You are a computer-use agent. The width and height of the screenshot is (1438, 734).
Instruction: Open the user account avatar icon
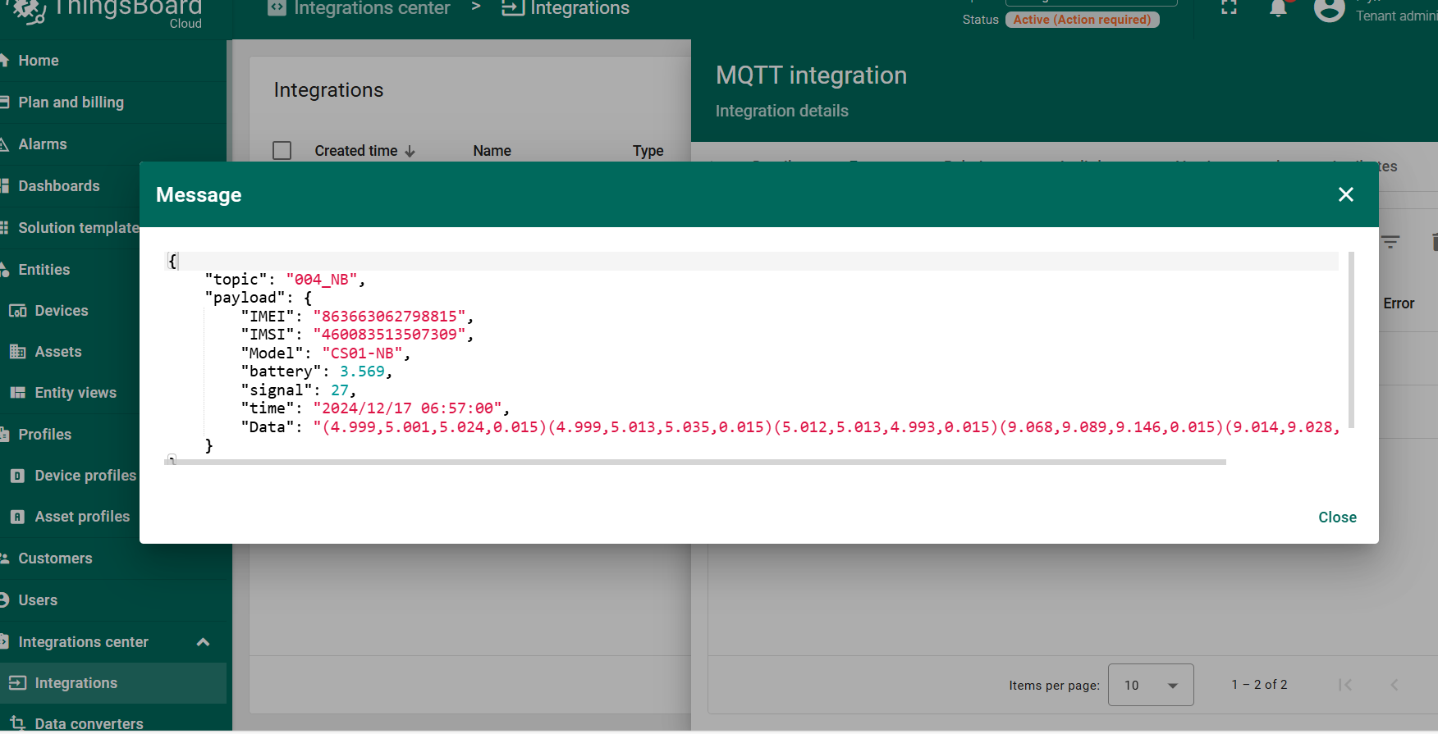(x=1329, y=10)
